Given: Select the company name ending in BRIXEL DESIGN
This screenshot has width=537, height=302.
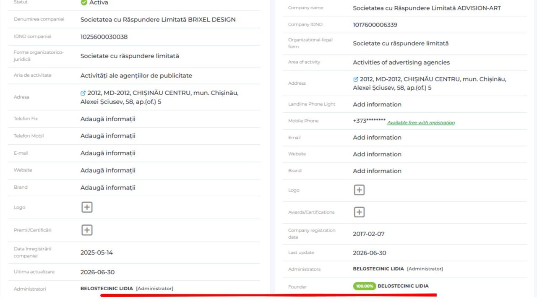Looking at the screenshot, I should tap(158, 20).
